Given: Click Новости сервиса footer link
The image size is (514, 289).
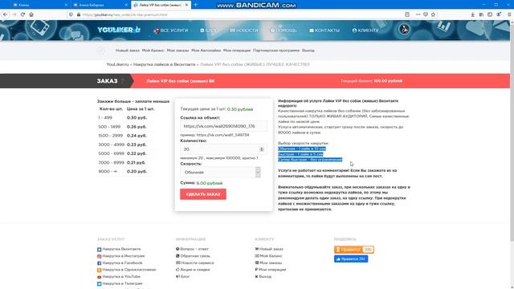Looking at the screenshot, I should tap(198, 263).
